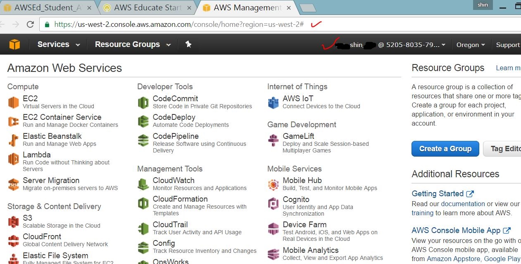Open the Resource Groups dropdown
This screenshot has height=264, width=521.
click(132, 45)
